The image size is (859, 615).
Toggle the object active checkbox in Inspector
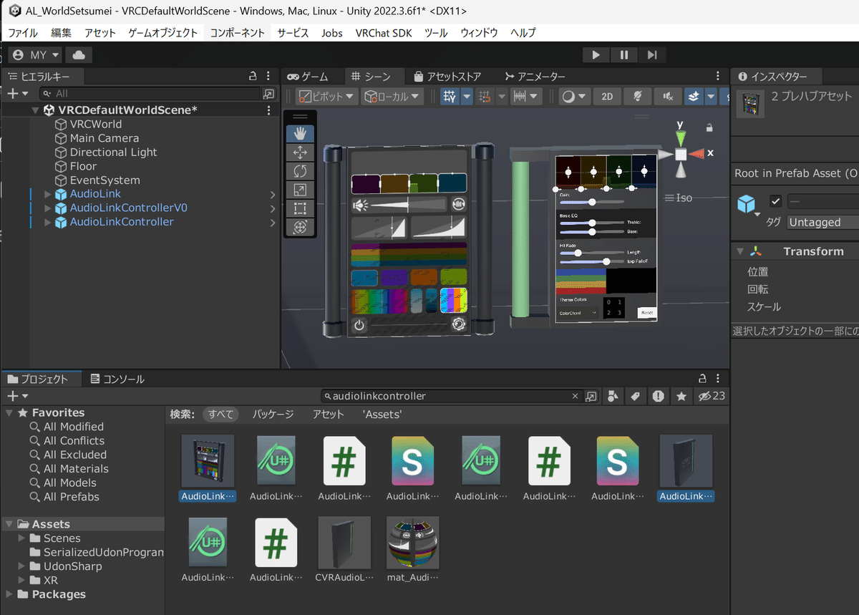coord(775,201)
